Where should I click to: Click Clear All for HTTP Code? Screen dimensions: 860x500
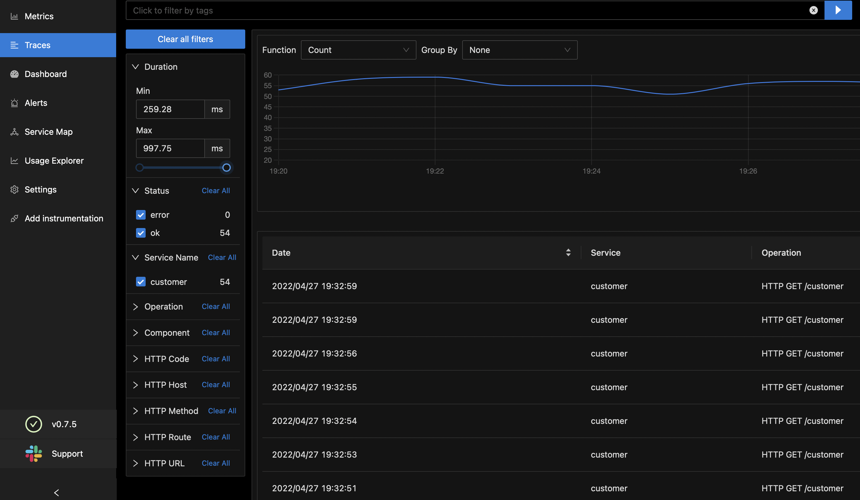point(216,359)
